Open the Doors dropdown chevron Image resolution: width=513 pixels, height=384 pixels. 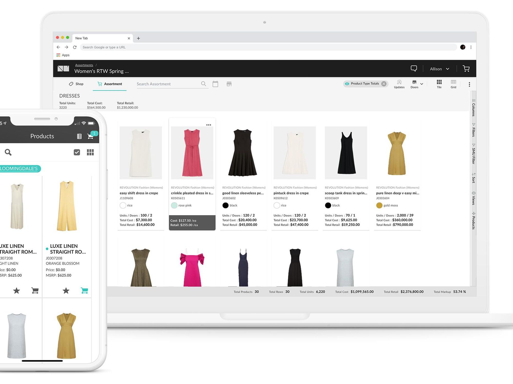point(421,84)
